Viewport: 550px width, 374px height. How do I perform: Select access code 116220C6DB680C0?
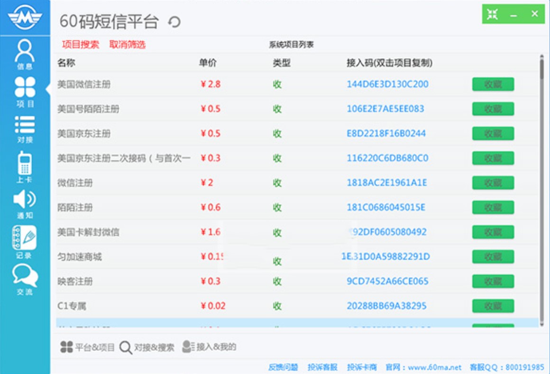(x=387, y=158)
